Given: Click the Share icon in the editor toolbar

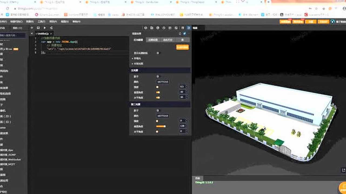Looking at the screenshot, I should pos(51,28).
